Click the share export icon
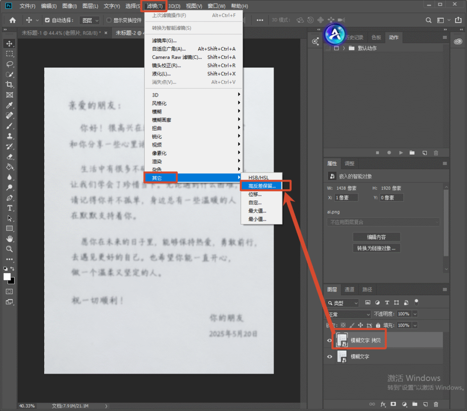 (x=458, y=20)
